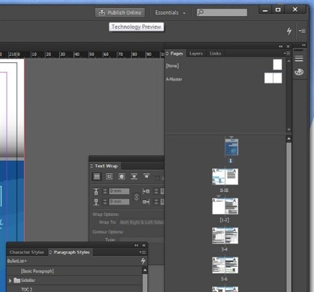Select page I thumbnail in Pages panel
The height and width of the screenshot is (292, 314).
click(x=231, y=147)
